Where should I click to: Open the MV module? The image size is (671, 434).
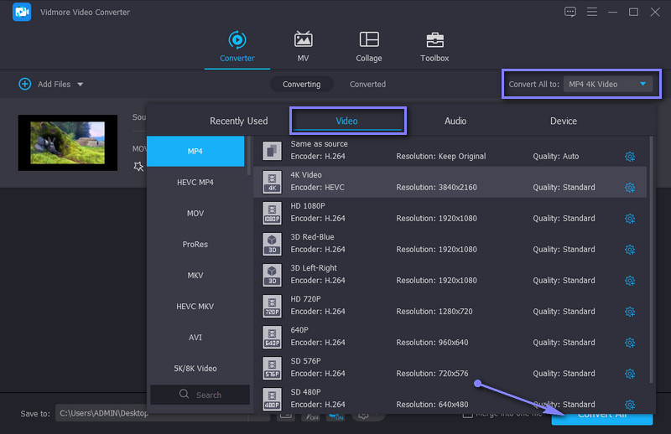pyautogui.click(x=303, y=47)
